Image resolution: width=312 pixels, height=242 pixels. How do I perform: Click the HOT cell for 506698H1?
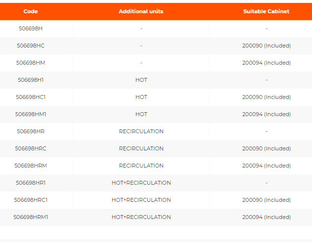click(141, 80)
